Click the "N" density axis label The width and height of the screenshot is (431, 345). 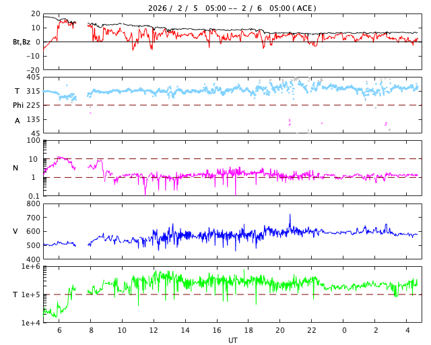pyautogui.click(x=15, y=168)
